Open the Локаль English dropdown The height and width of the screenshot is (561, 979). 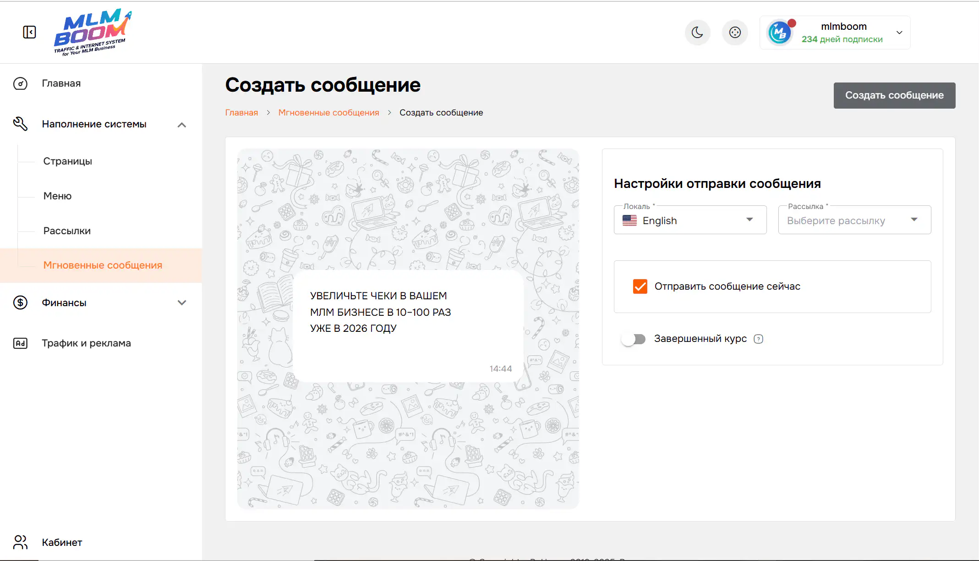690,220
